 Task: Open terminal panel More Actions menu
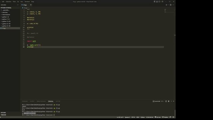point(171,101)
